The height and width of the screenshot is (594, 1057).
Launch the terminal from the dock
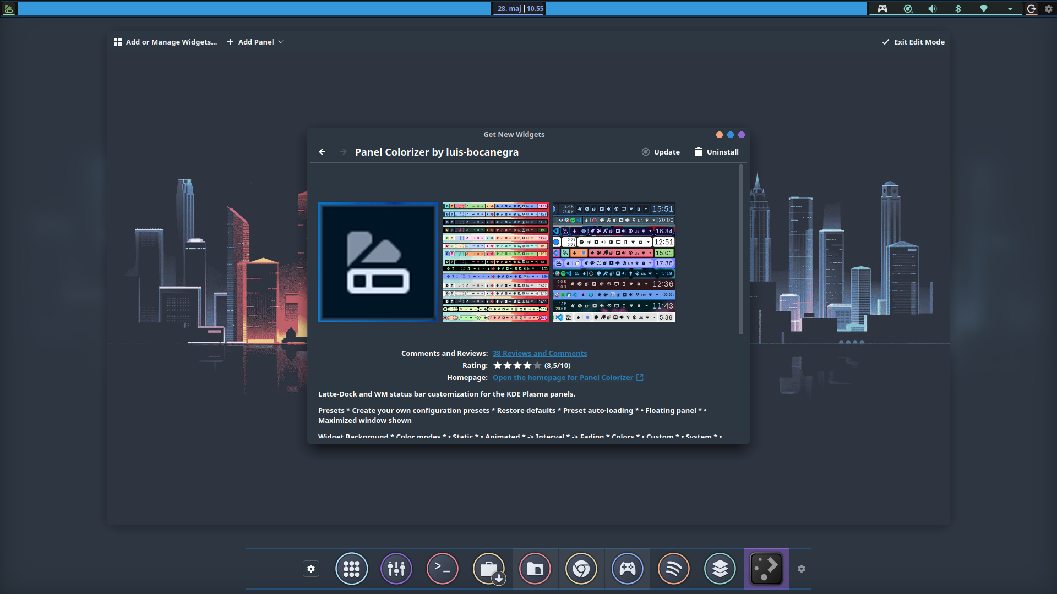coord(443,569)
